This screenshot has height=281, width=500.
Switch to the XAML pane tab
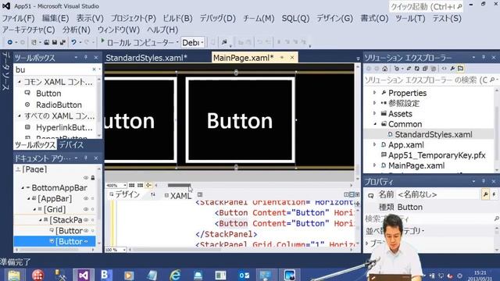(177, 196)
